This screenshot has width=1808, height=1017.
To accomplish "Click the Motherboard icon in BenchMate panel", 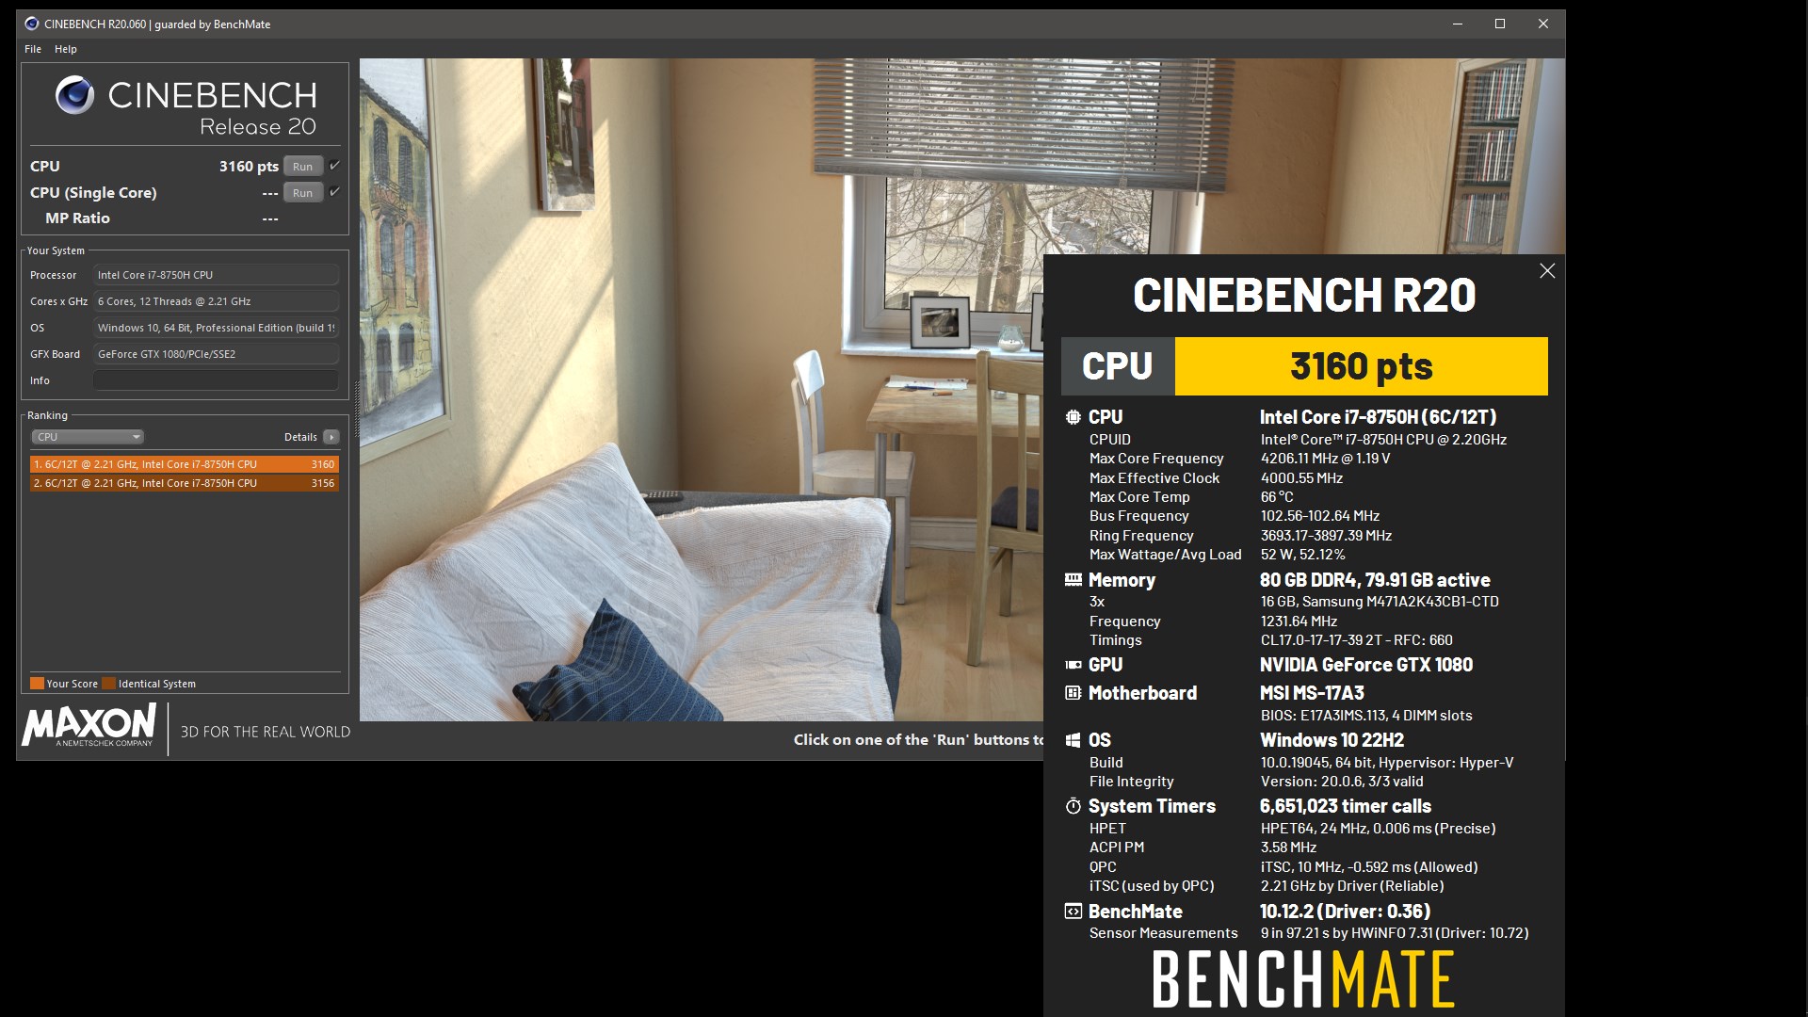I will (x=1073, y=693).
